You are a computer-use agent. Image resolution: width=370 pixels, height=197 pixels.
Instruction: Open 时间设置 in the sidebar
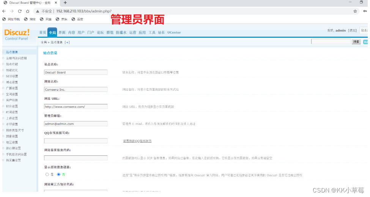coord(12,112)
